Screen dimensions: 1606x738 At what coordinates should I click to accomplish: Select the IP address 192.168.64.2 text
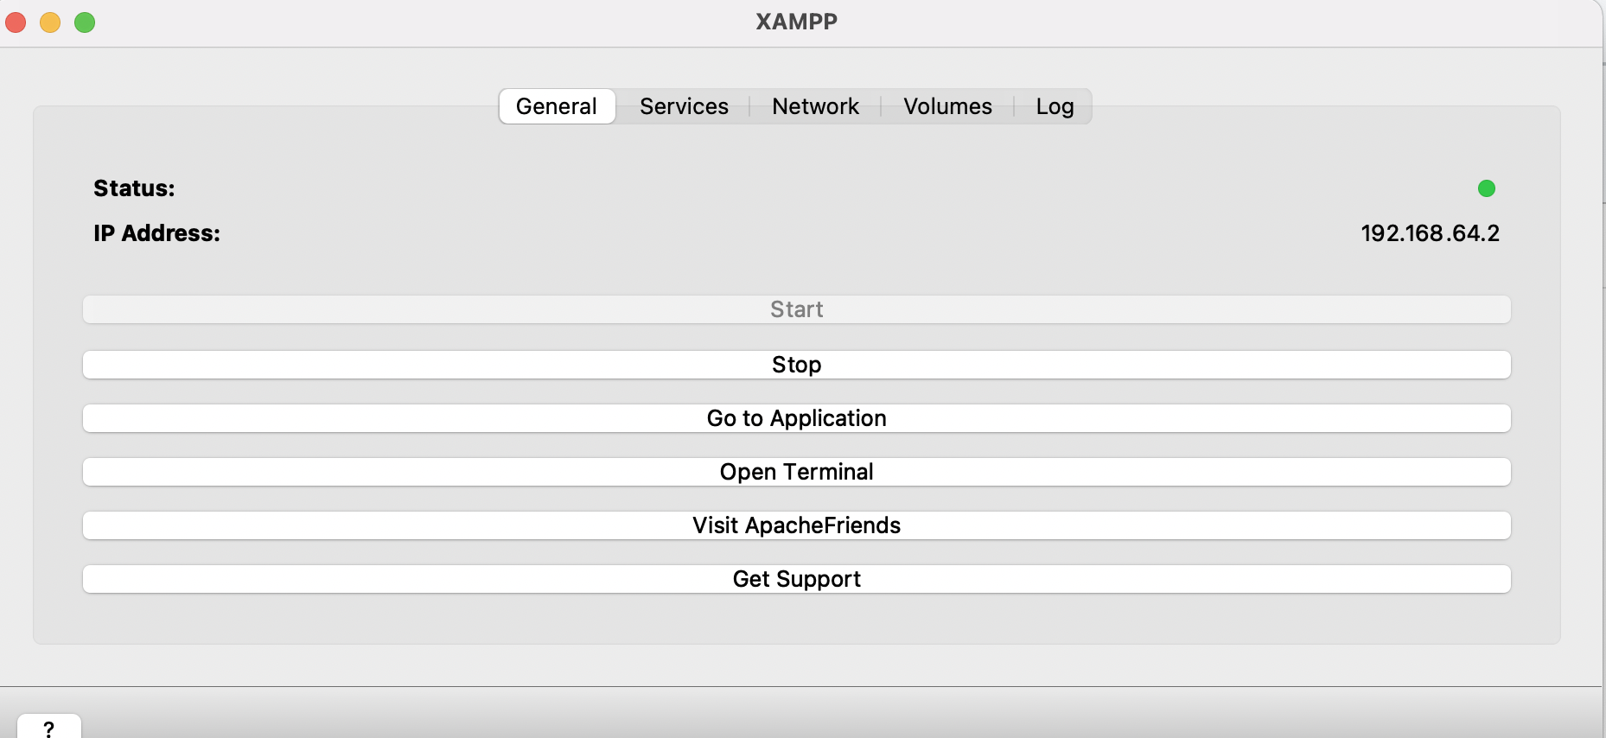(x=1430, y=233)
